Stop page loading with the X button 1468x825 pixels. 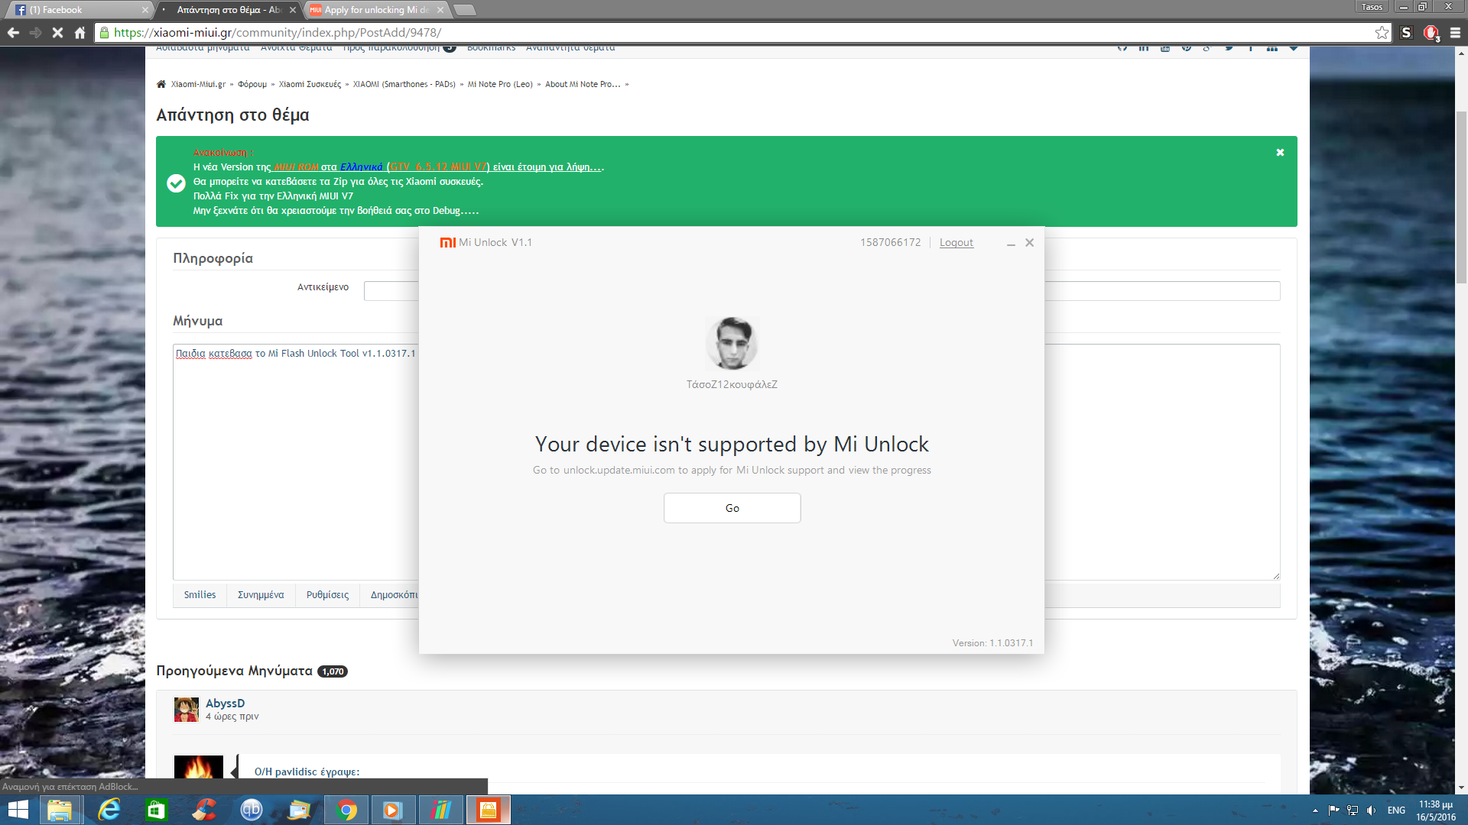coord(57,33)
